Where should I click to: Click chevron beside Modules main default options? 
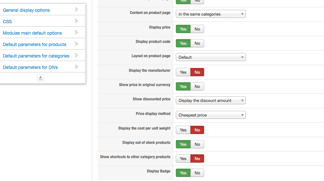point(76,32)
